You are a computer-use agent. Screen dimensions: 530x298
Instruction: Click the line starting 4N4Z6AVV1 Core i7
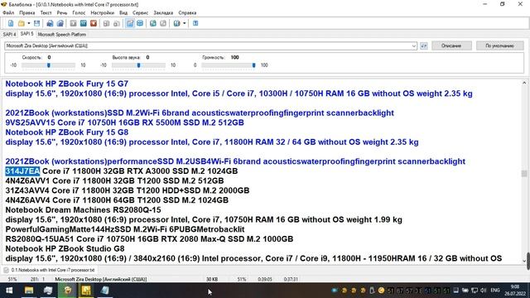tap(114, 180)
